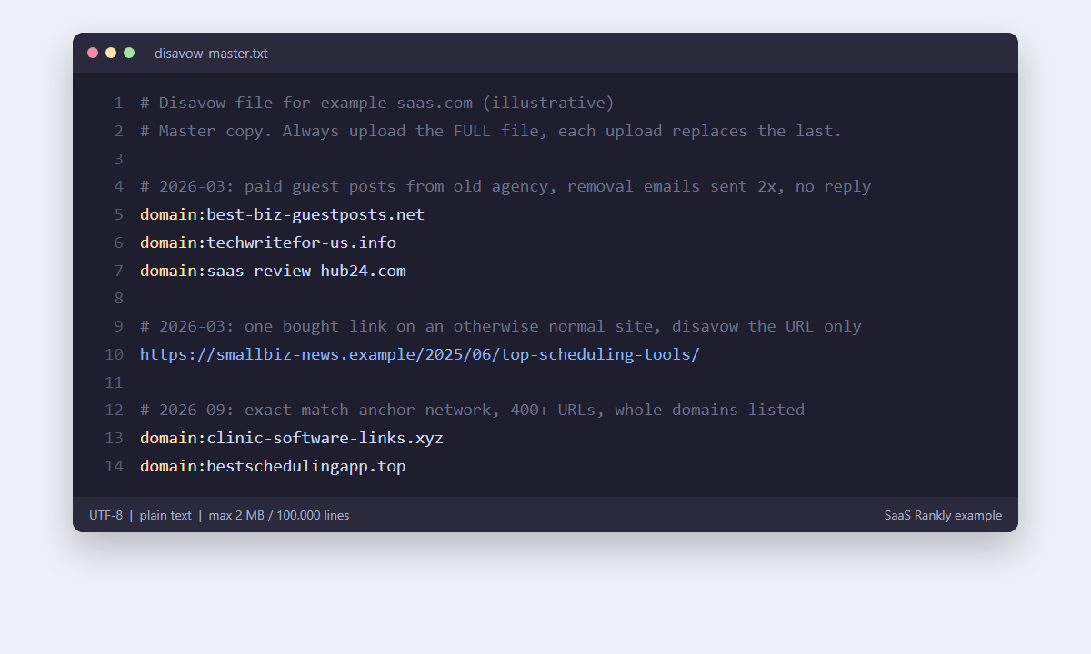
Task: Click line number 3 in the gutter
Action: [x=118, y=159]
